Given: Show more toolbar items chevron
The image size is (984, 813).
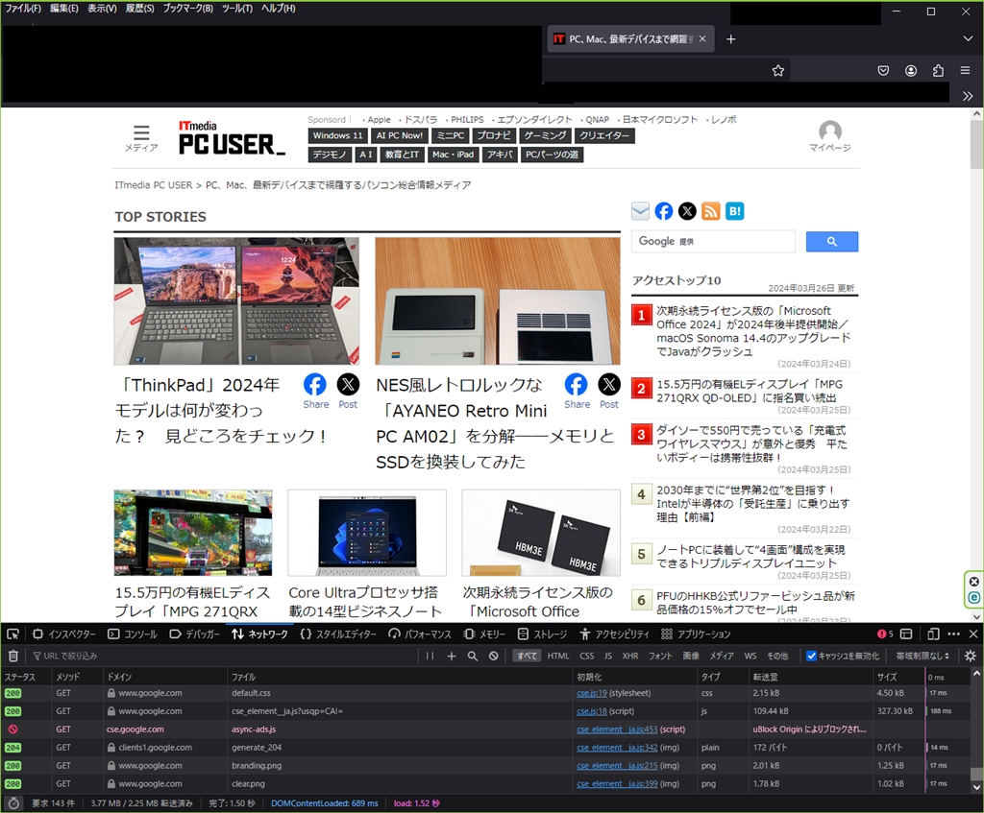Looking at the screenshot, I should click(x=968, y=96).
